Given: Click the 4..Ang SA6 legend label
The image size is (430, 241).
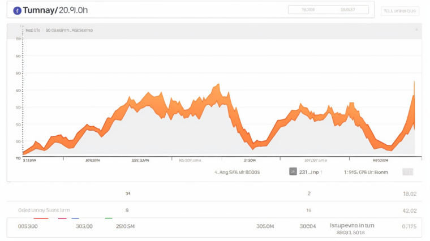Looking at the screenshot, I should point(236,172).
